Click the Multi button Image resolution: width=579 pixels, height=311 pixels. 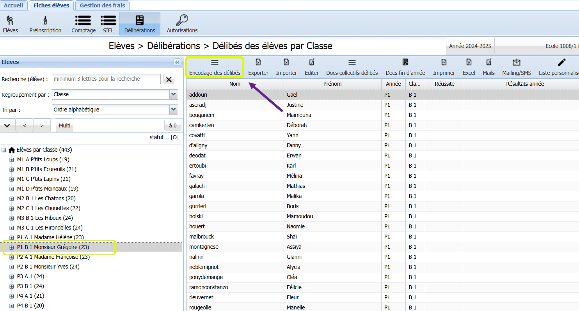[64, 125]
